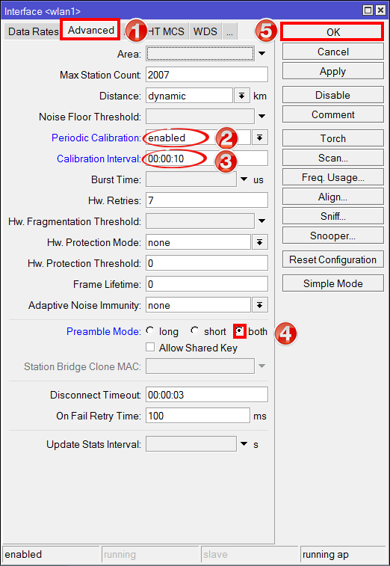Open the Periodic Calibration dropdown

(260, 138)
